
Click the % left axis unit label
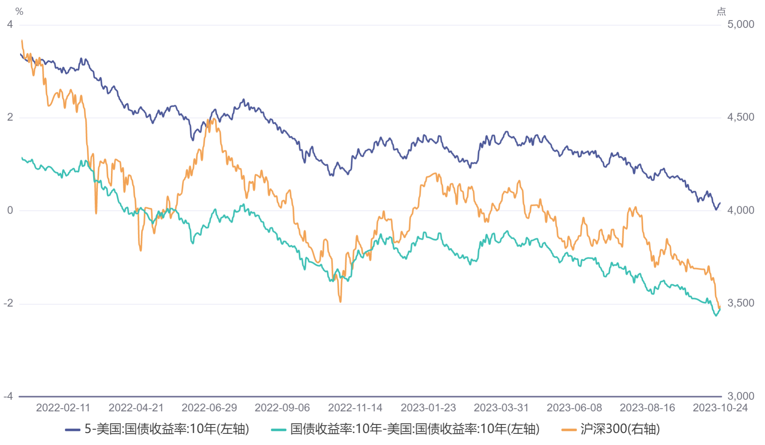tap(19, 12)
